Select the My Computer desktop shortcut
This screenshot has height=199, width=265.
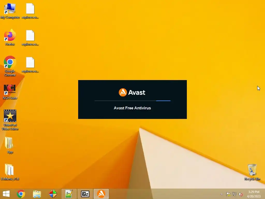coord(10,11)
